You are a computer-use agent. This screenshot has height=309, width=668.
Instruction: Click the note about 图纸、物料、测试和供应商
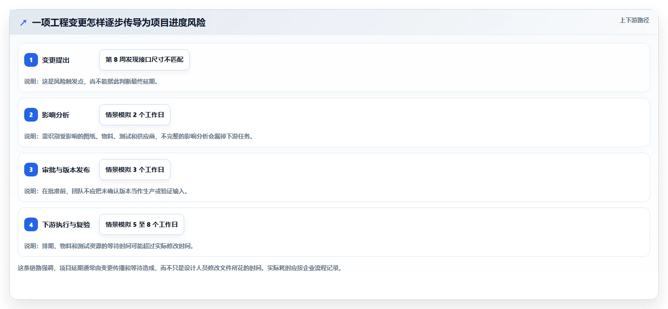(x=138, y=136)
